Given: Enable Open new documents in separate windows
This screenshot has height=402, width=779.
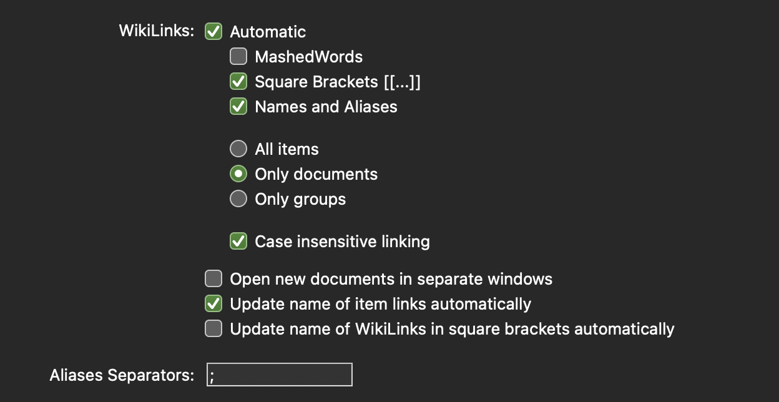Looking at the screenshot, I should point(213,279).
